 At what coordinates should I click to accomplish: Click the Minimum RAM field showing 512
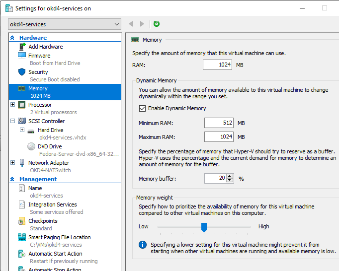coord(219,123)
